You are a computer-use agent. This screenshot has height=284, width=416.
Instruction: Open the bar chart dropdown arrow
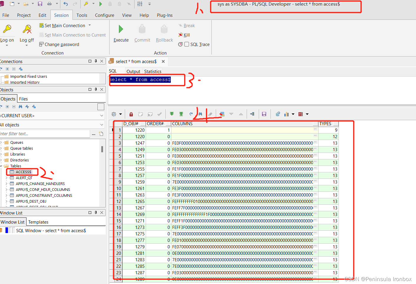(293, 114)
